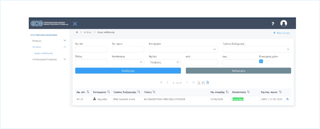Export results with the Excel file icon
Image resolution: width=320 pixels, height=129 pixels.
point(208,83)
